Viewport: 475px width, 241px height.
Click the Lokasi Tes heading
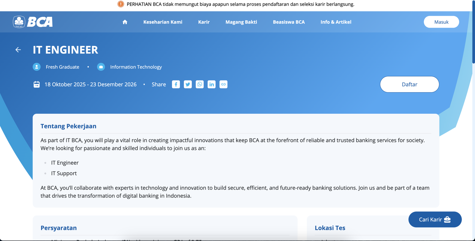click(330, 228)
